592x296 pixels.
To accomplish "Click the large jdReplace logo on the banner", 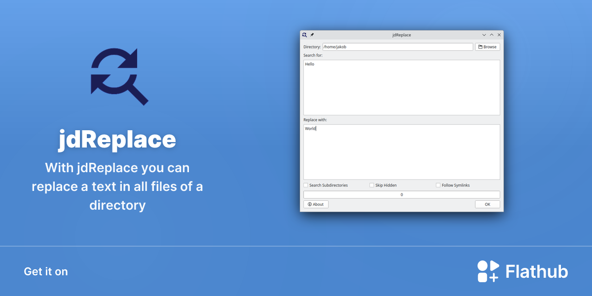I will point(119,76).
